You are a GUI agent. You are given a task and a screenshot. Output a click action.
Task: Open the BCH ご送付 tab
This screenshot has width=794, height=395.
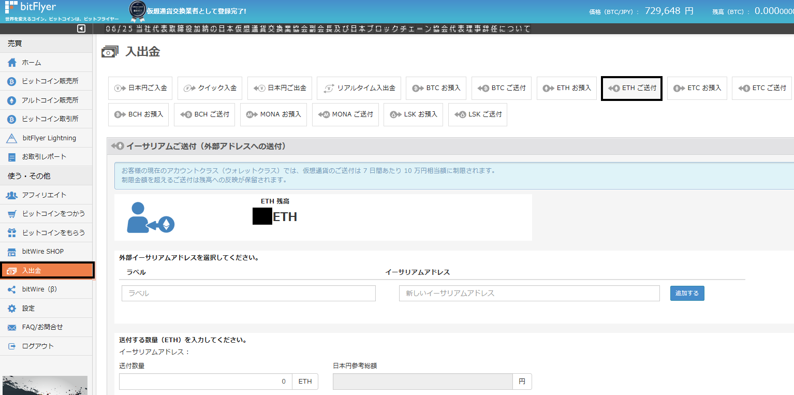coord(204,114)
